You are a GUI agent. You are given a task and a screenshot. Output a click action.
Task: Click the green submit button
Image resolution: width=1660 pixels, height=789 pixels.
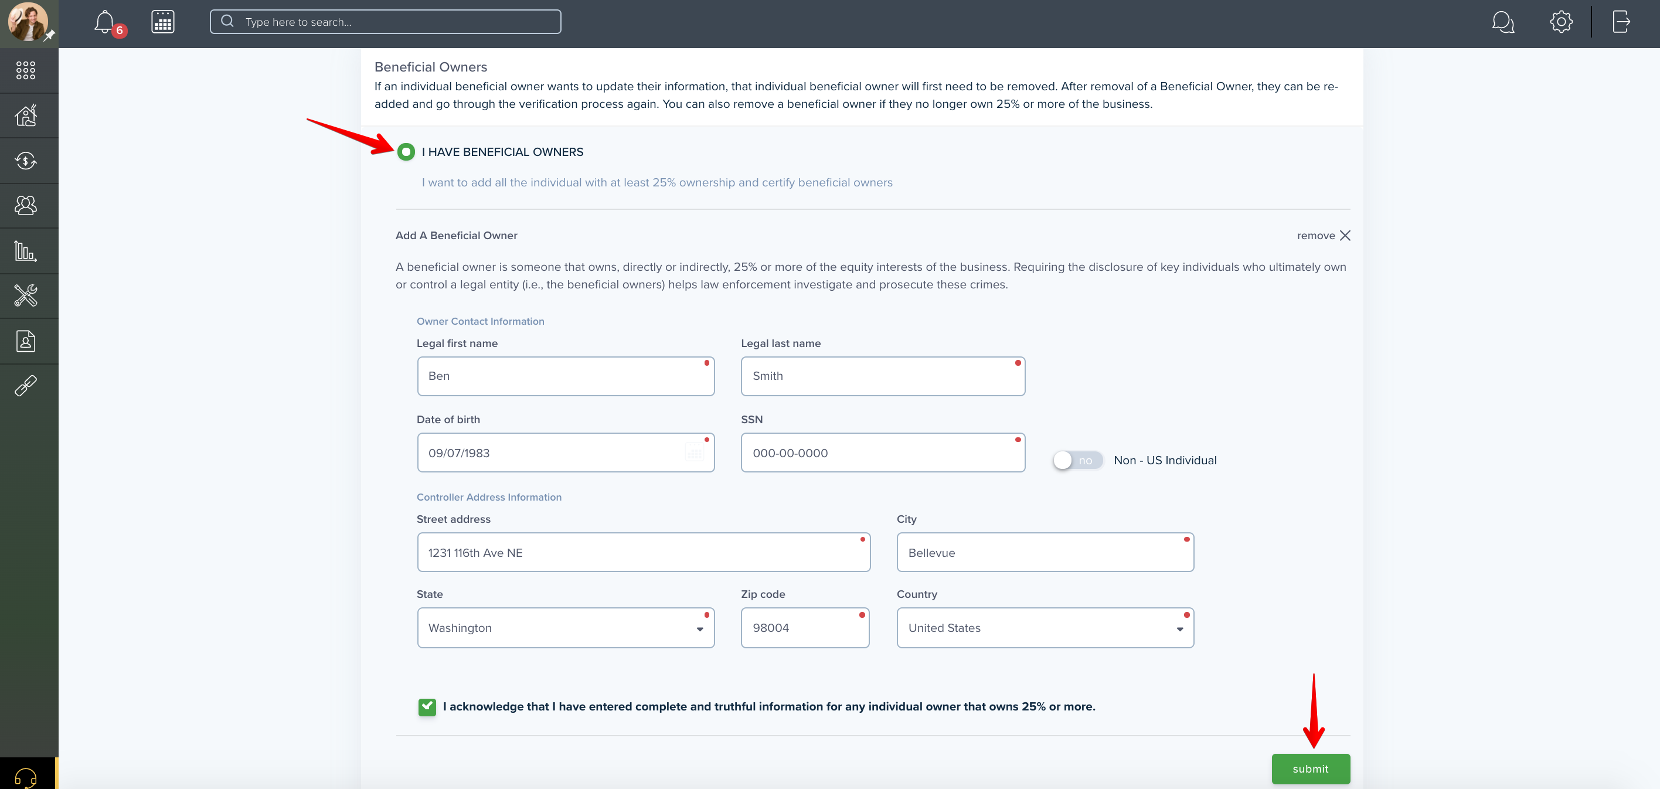click(1310, 769)
